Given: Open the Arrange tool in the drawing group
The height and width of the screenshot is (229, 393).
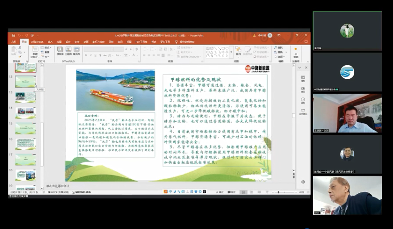Looking at the screenshot, I should pyautogui.click(x=239, y=51).
